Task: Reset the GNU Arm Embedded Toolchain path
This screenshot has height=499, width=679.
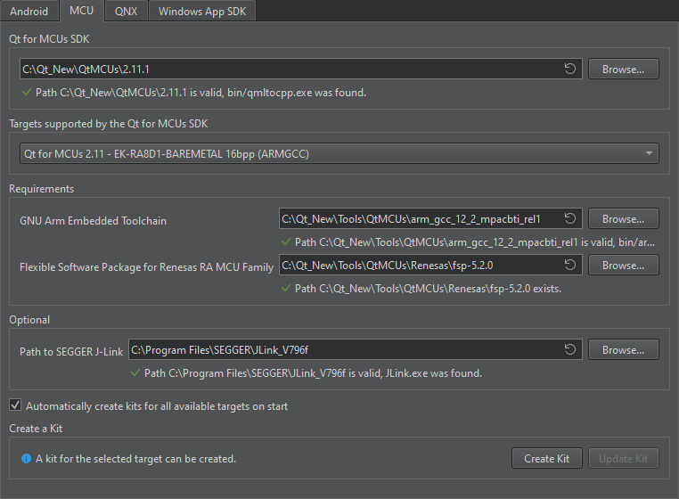Action: (569, 218)
